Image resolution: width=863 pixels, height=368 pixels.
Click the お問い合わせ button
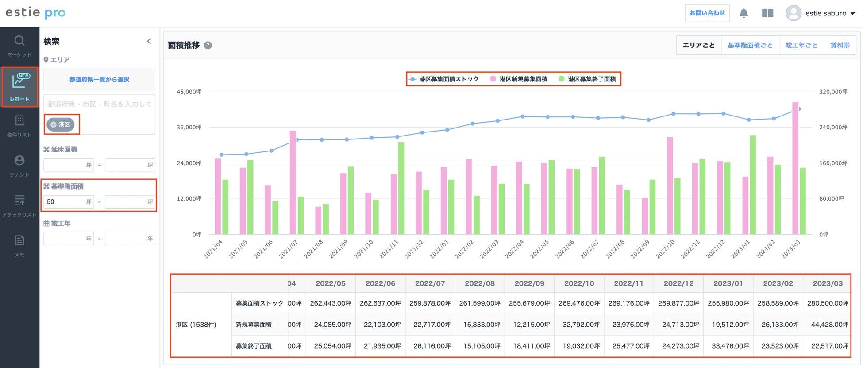(x=707, y=13)
